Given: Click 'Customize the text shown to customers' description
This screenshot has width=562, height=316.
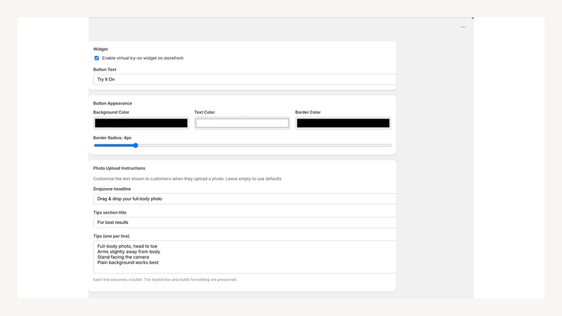Looking at the screenshot, I should pyautogui.click(x=188, y=179).
